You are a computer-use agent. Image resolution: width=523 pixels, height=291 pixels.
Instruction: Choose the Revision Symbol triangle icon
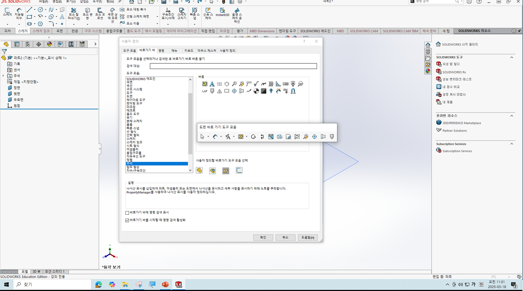click(219, 91)
